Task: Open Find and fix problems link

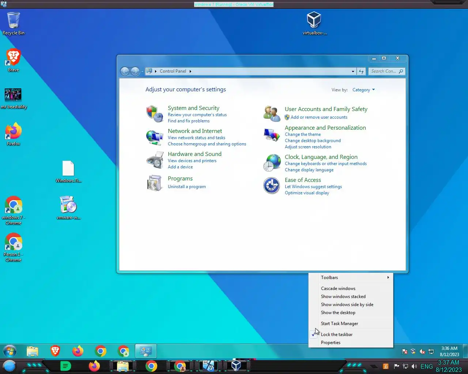Action: coord(189,121)
